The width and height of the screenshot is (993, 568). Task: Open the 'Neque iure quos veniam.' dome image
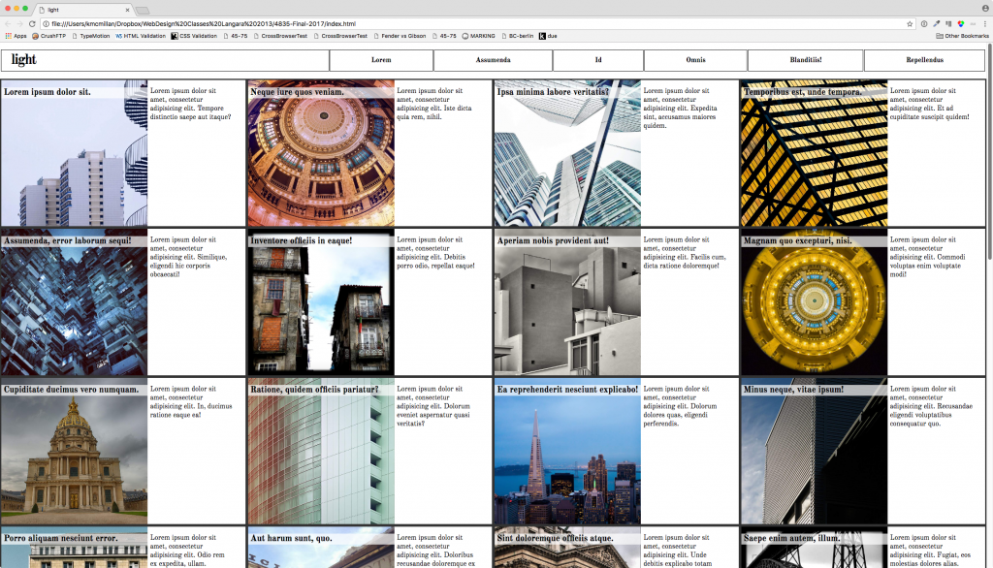(321, 153)
